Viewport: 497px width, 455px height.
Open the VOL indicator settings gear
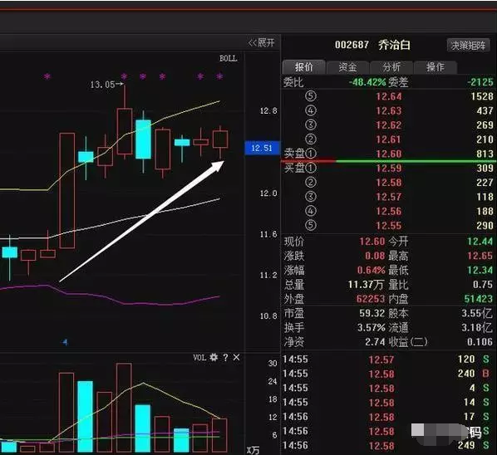pos(214,358)
